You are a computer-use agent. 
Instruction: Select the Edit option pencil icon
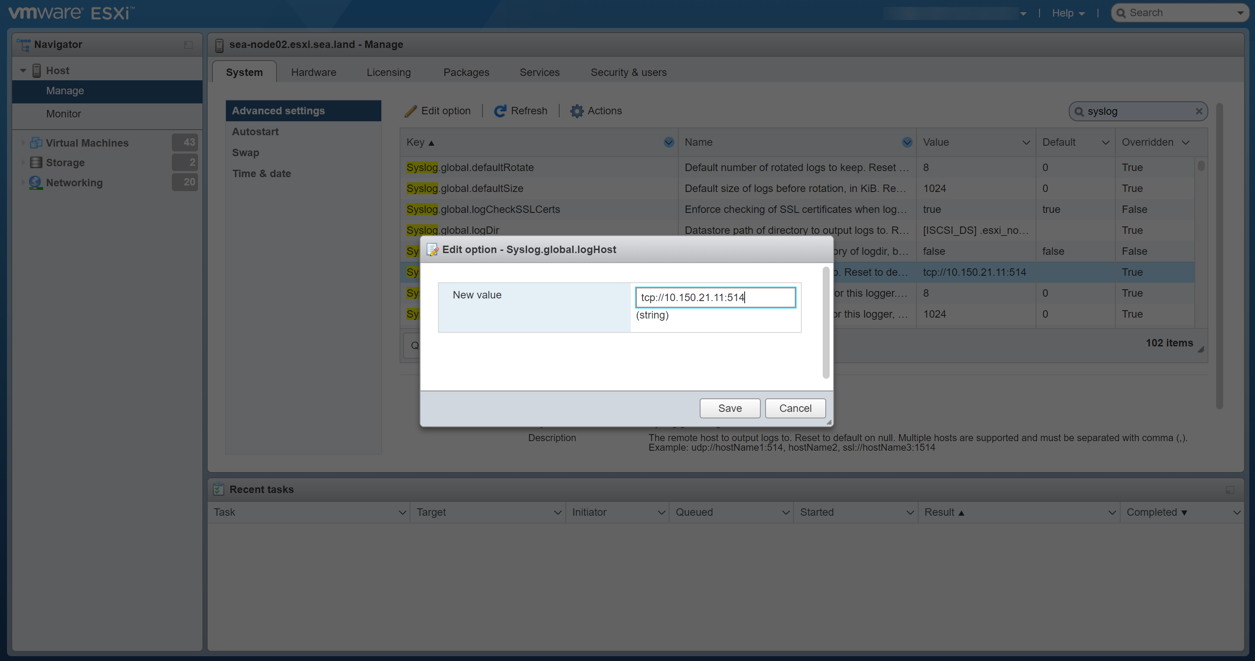pyautogui.click(x=412, y=111)
